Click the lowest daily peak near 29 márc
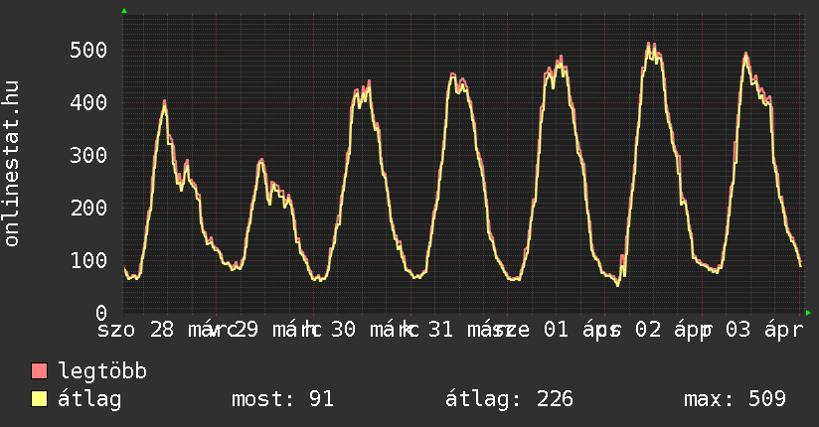Screen dimensions: 819x427 click(261, 160)
